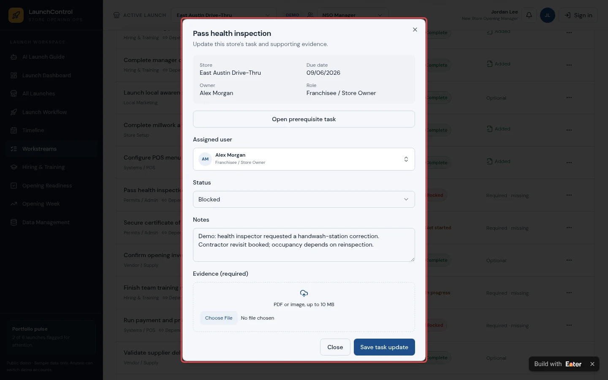Click the Hiring & Training graduation cap icon
The width and height of the screenshot is (608, 380).
coord(14,167)
